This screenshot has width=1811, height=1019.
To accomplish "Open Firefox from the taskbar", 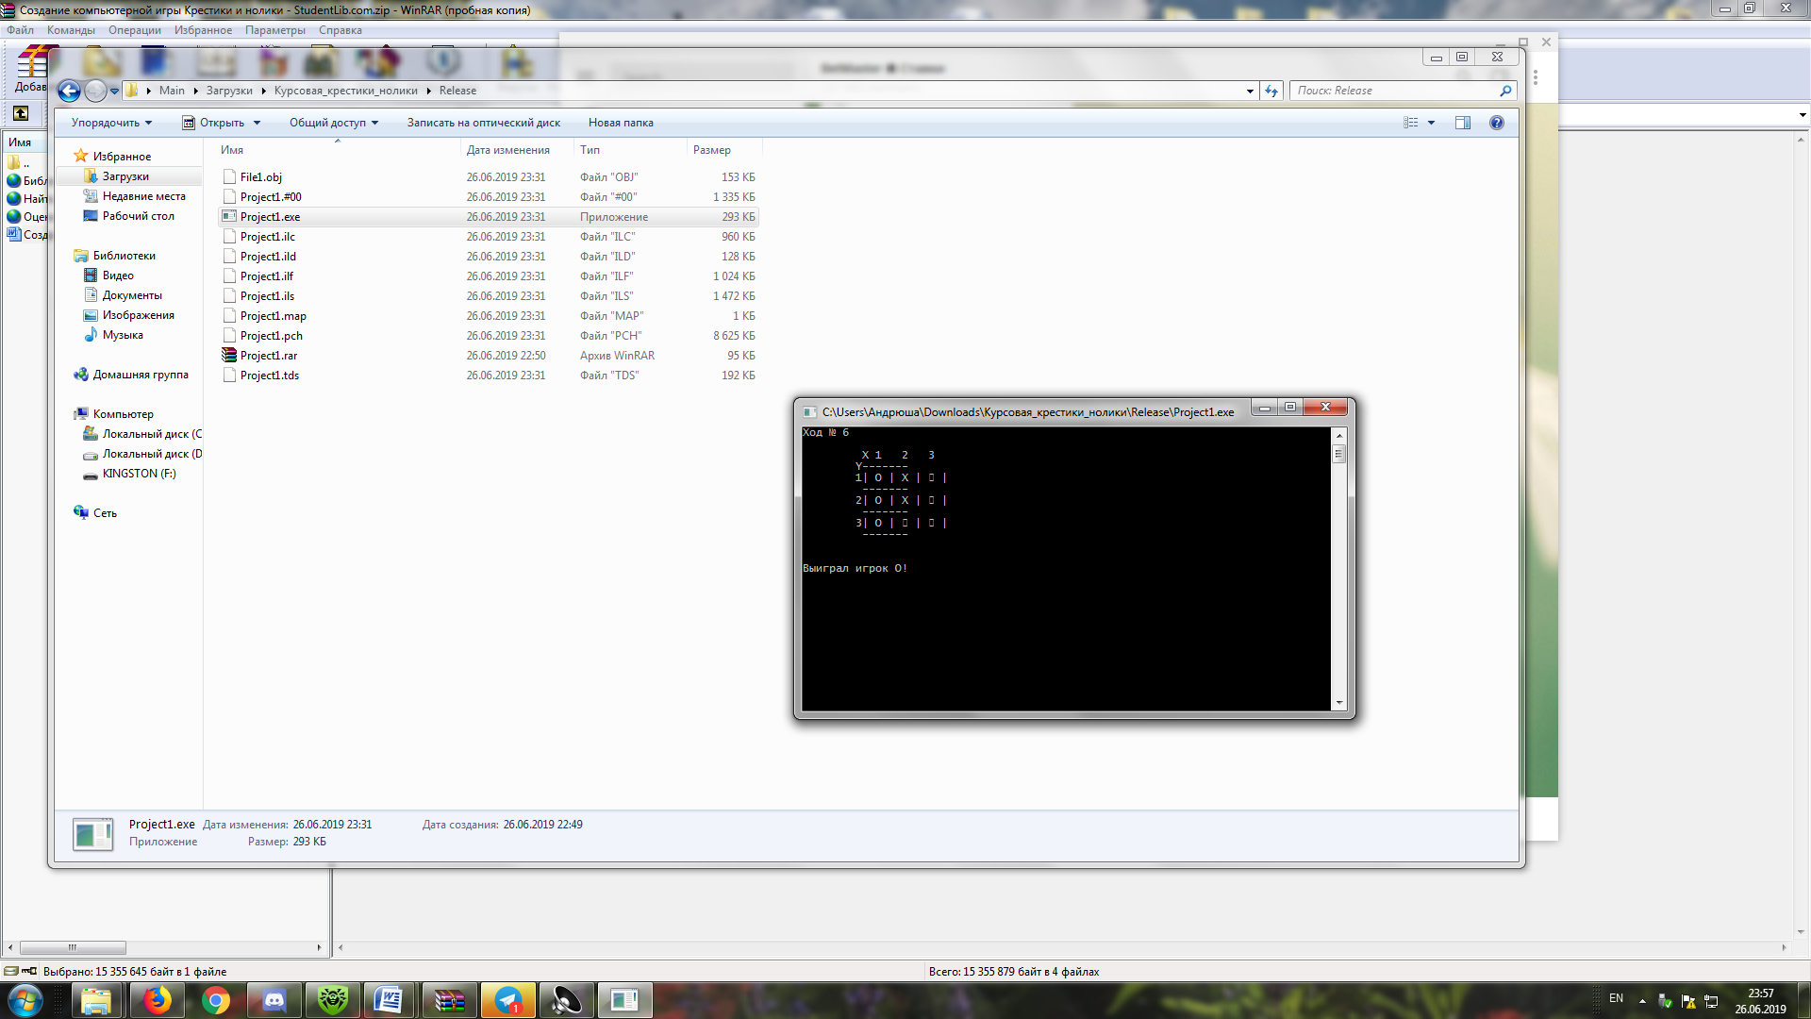I will click(x=158, y=1000).
